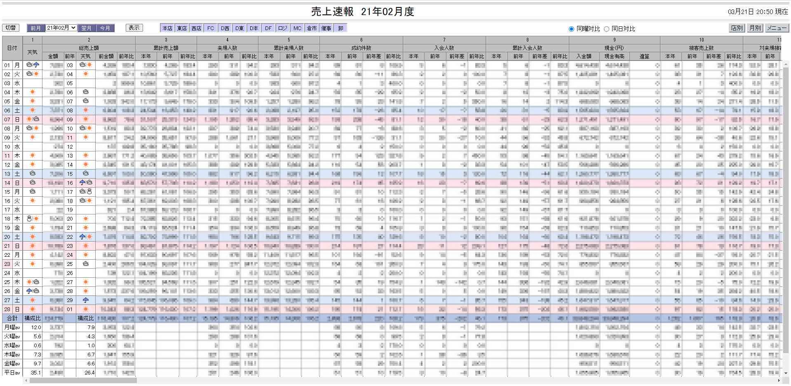Click the sun-cloud icon in row 25 木

(x=33, y=282)
